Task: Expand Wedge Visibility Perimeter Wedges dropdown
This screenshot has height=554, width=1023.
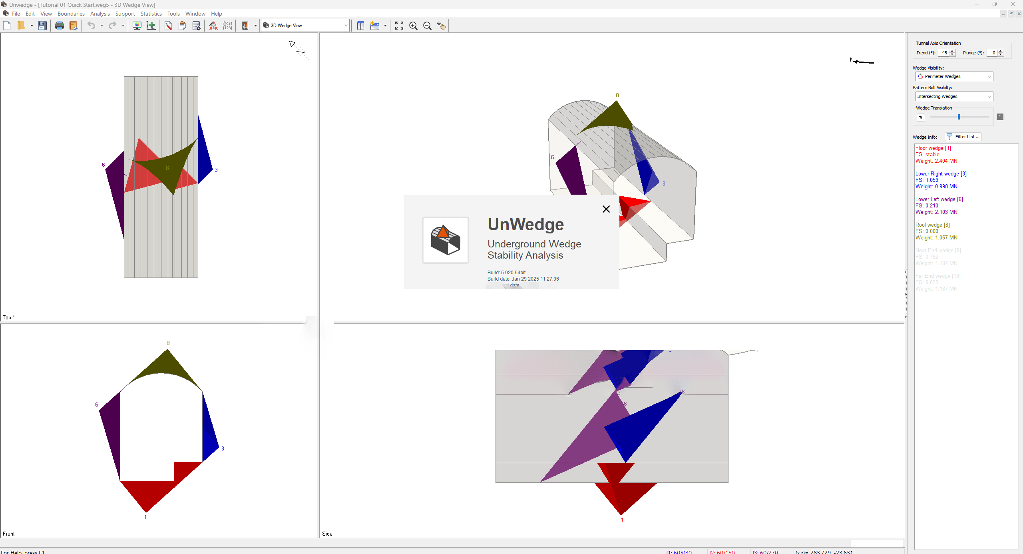Action: [989, 76]
